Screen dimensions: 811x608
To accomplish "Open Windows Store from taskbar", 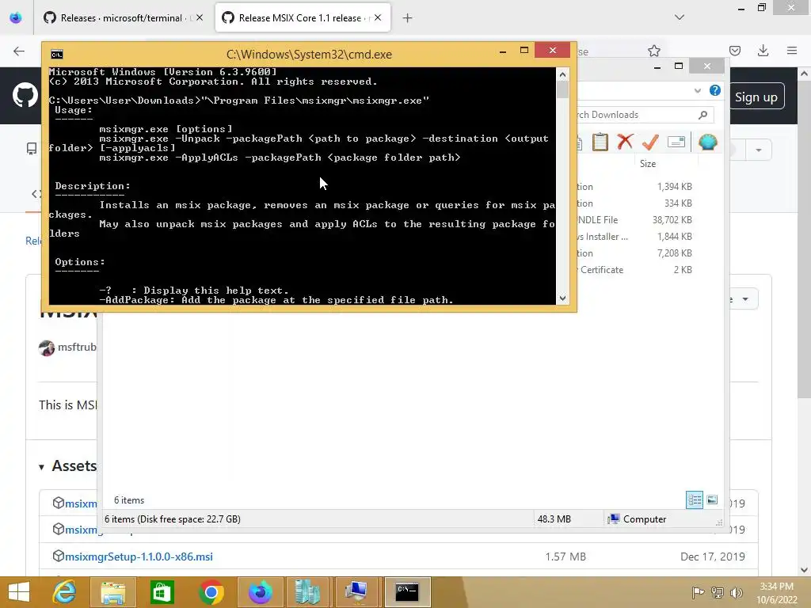I will click(162, 592).
